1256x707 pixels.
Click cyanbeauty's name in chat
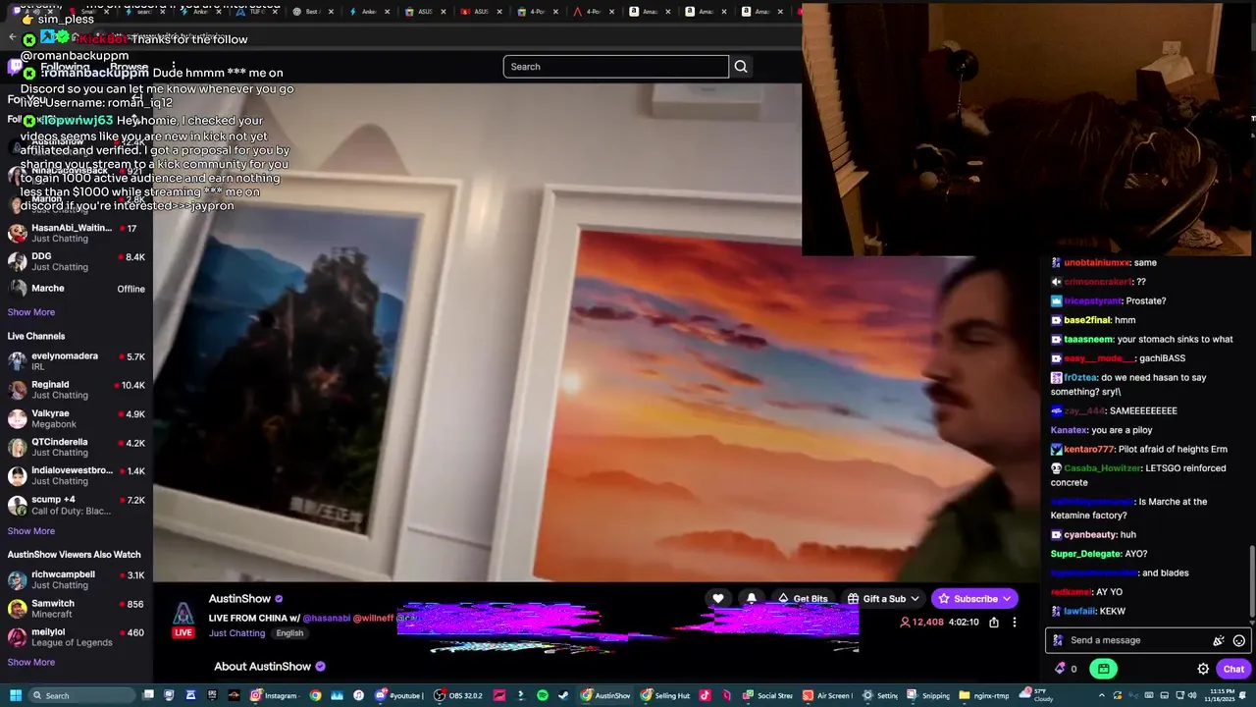click(x=1090, y=535)
